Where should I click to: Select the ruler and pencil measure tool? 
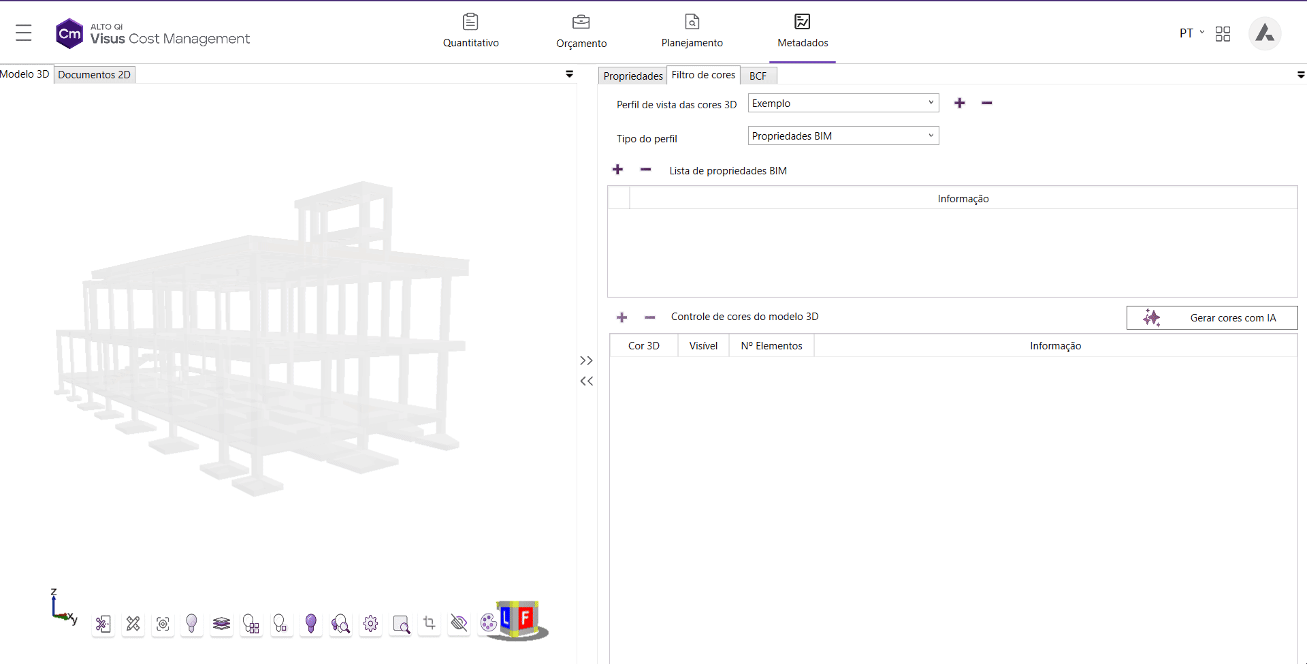pyautogui.click(x=133, y=624)
